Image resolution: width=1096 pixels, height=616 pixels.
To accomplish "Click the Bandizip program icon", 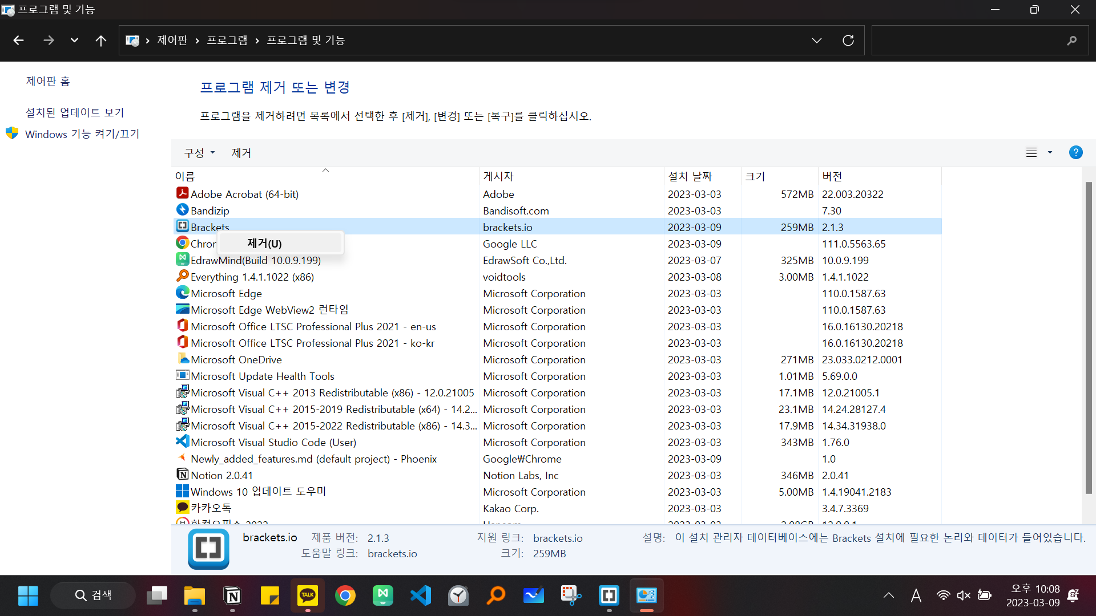I will (x=182, y=210).
